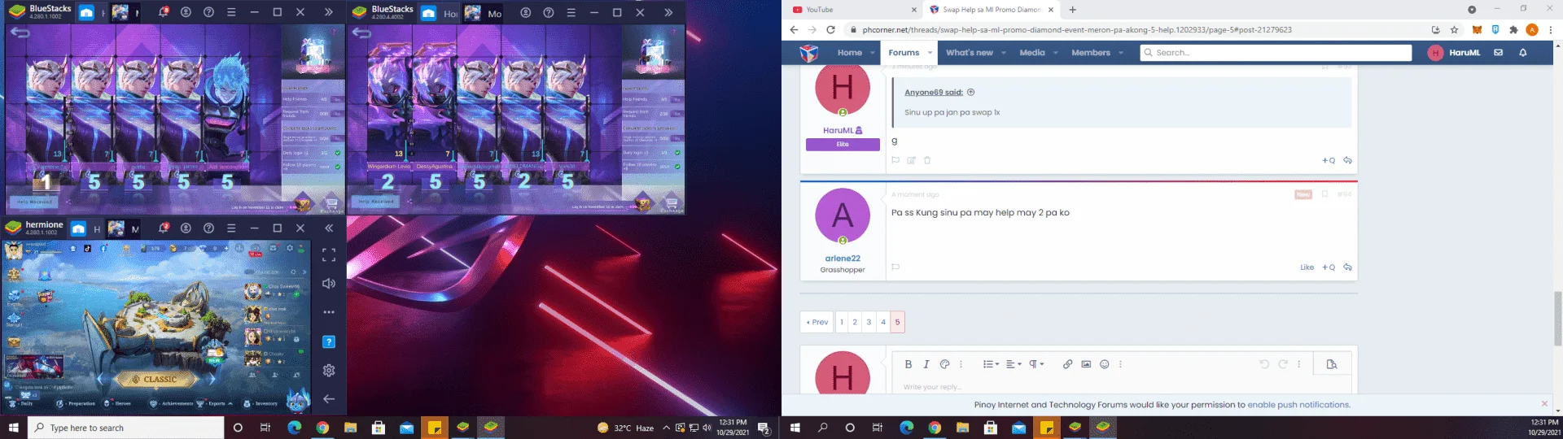This screenshot has height=439, width=1563.
Task: Reload the page in Chrome
Action: click(830, 30)
